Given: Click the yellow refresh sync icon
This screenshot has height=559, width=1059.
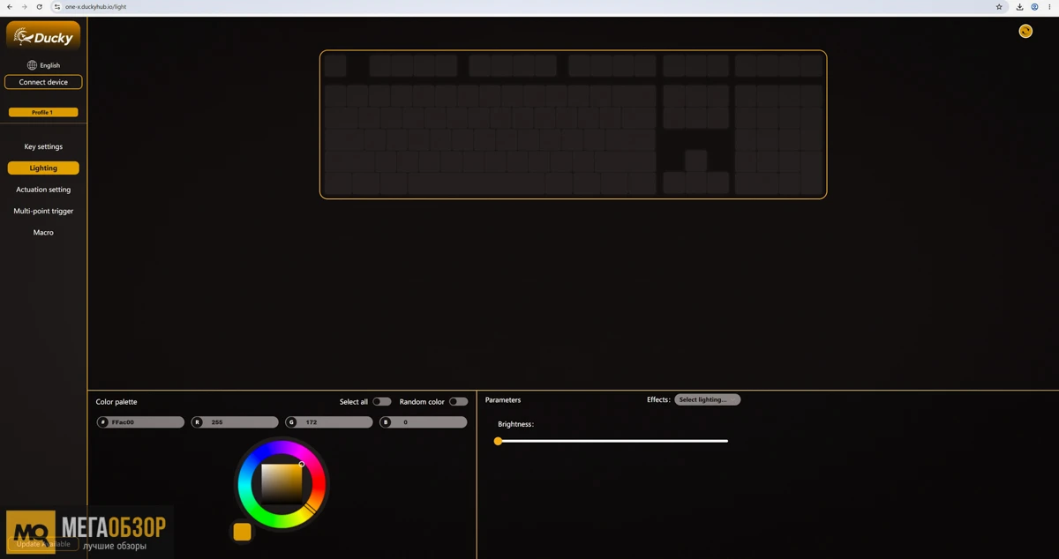Looking at the screenshot, I should [1025, 31].
